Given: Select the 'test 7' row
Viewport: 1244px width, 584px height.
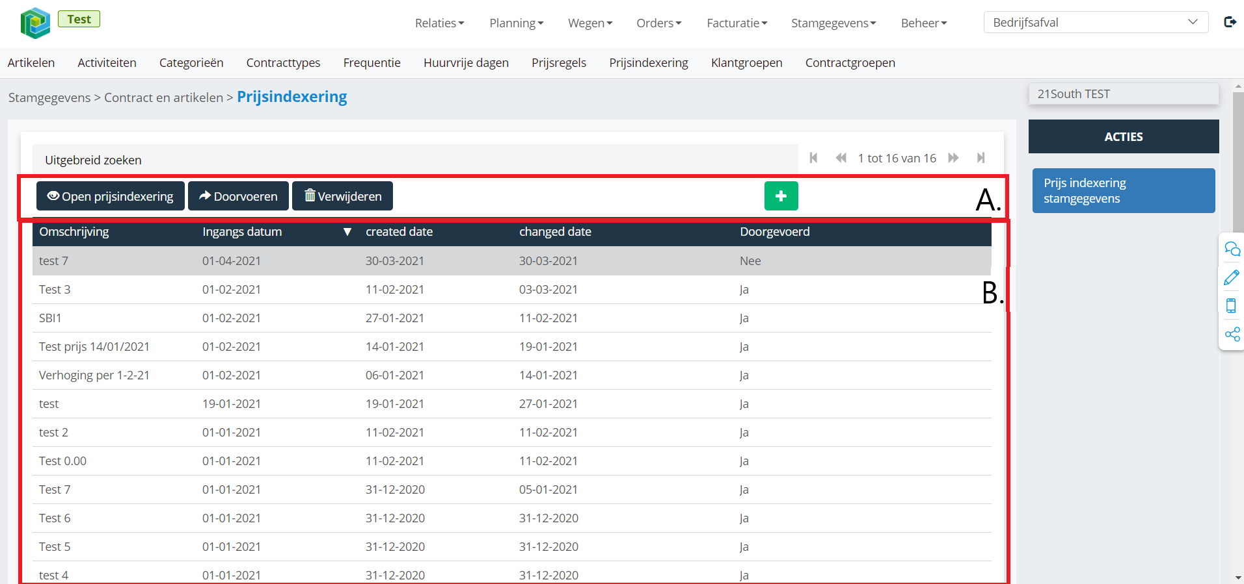Looking at the screenshot, I should point(512,260).
